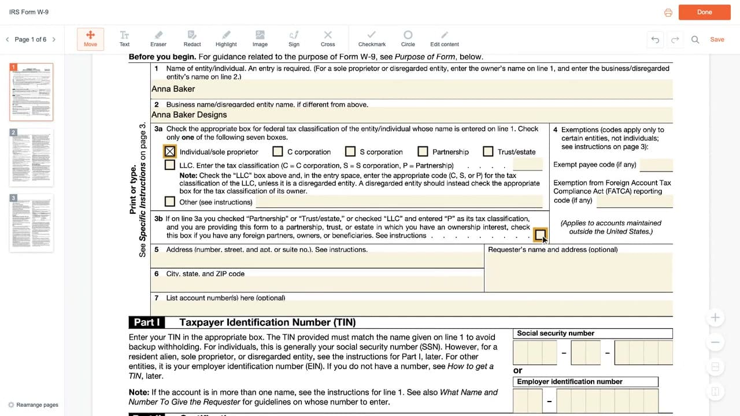Image resolution: width=740 pixels, height=416 pixels.
Task: Click the first Social security number box
Action: coord(535,352)
